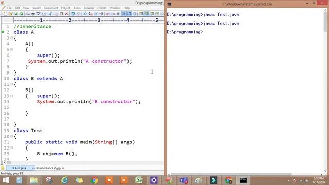329x185 pixels.
Task: Undo the last edit via toolbar
Action: 73,14
